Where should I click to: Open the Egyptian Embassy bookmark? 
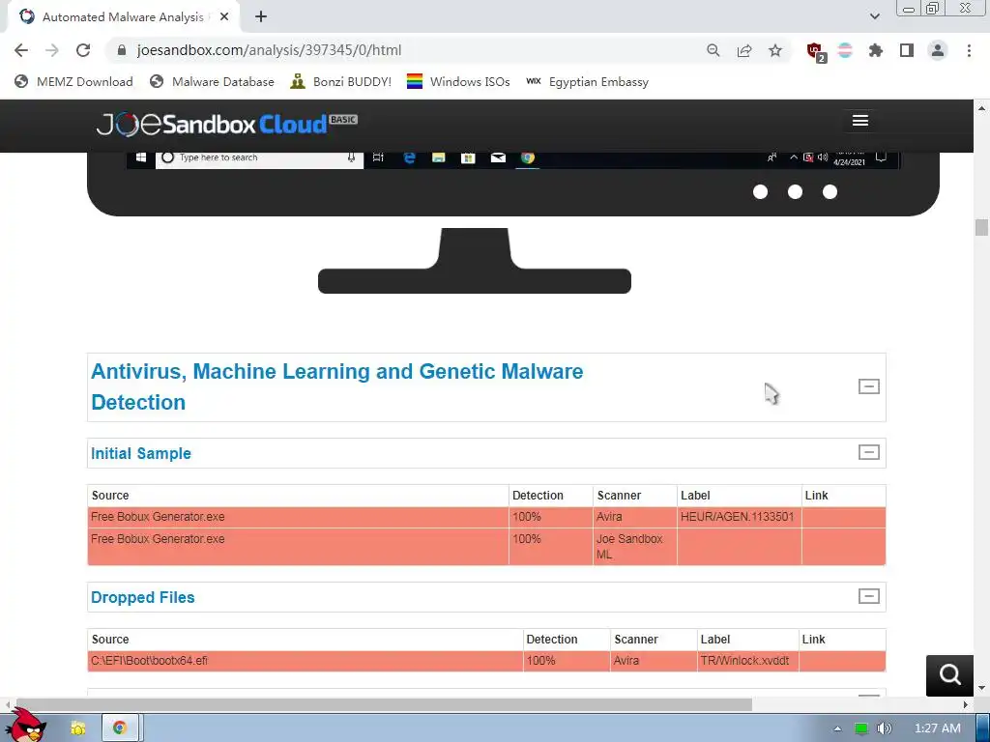587,81
